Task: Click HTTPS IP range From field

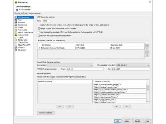Action: [x=85, y=69]
